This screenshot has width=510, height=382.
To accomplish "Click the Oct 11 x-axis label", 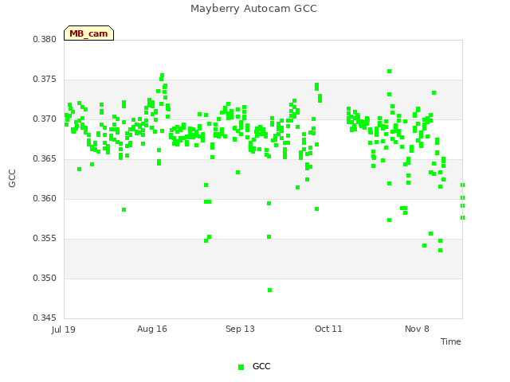I will click(328, 329).
